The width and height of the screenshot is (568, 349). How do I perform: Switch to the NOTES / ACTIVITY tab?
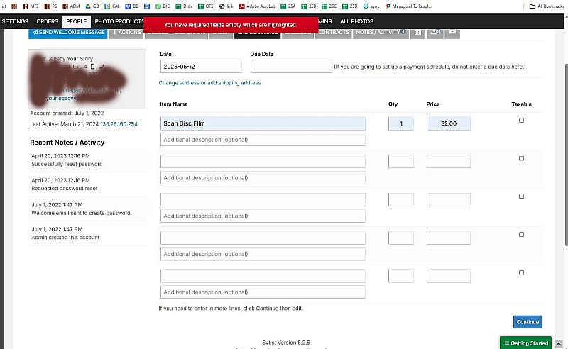[x=381, y=33]
